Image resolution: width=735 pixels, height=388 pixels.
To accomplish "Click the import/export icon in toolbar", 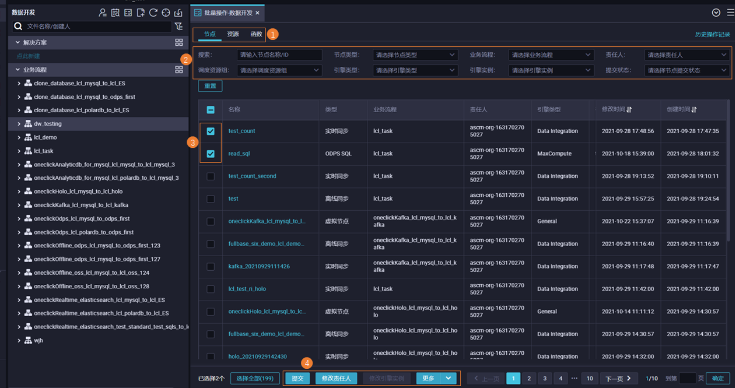I will click(x=178, y=13).
